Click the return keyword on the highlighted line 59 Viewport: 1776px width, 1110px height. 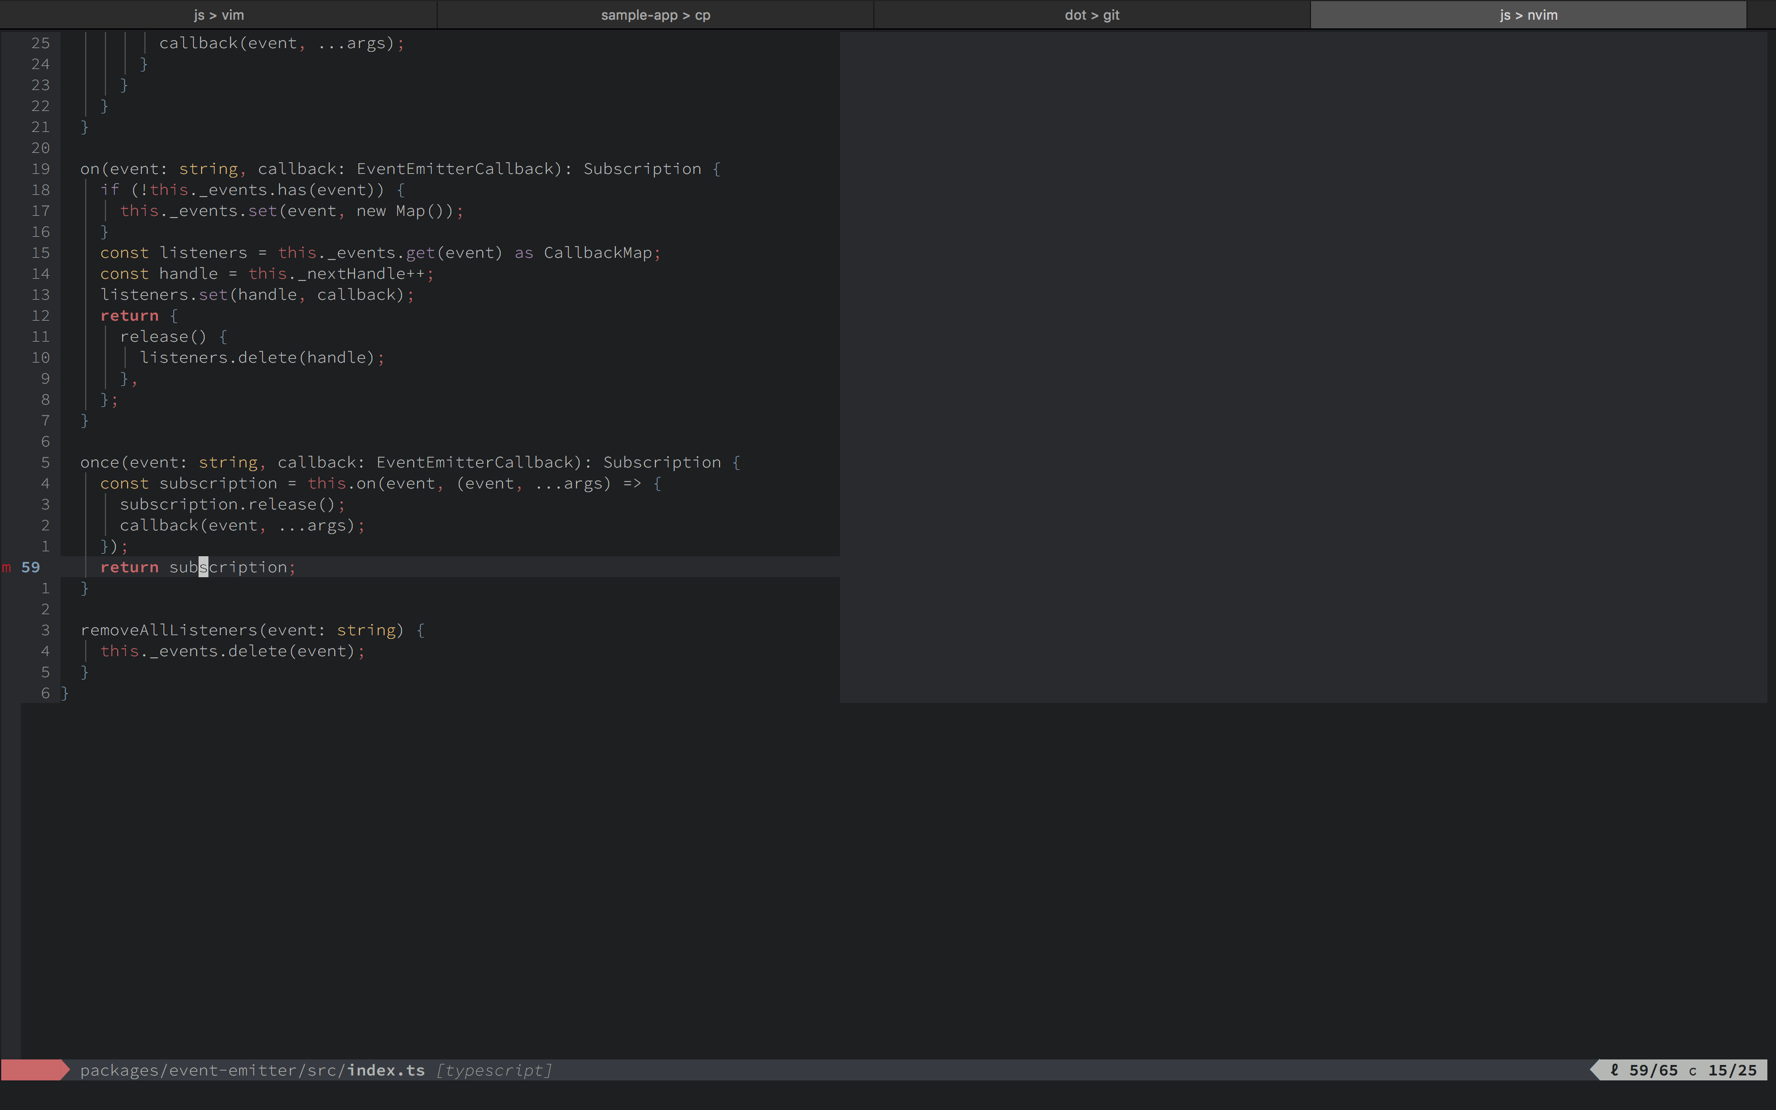click(x=129, y=567)
